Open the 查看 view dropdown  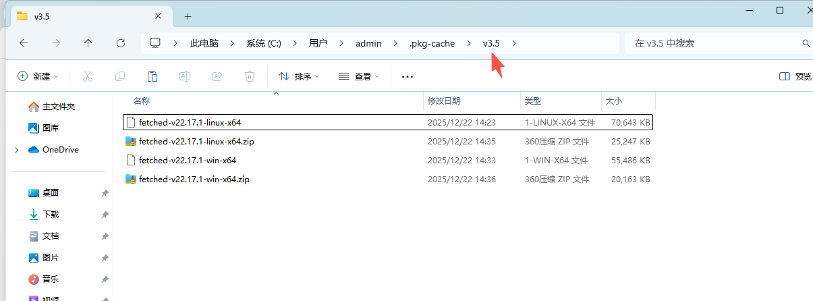pyautogui.click(x=359, y=76)
